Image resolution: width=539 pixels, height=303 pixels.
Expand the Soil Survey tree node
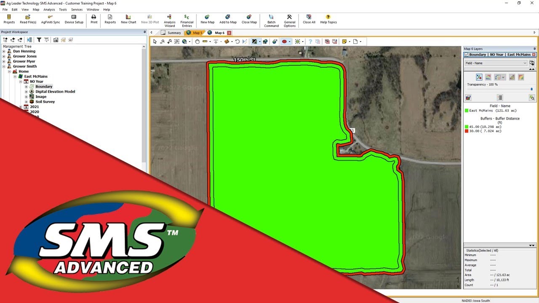point(26,102)
